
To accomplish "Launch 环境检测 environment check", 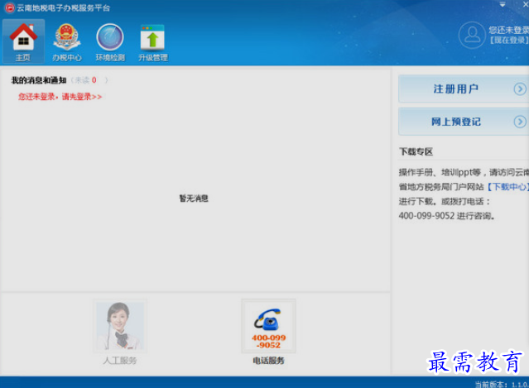I will [109, 38].
